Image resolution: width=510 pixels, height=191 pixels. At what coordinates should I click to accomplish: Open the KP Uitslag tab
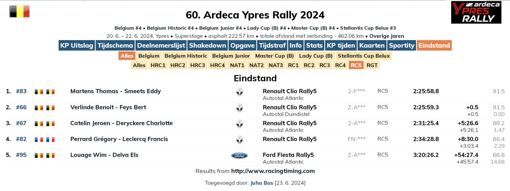[x=76, y=45]
